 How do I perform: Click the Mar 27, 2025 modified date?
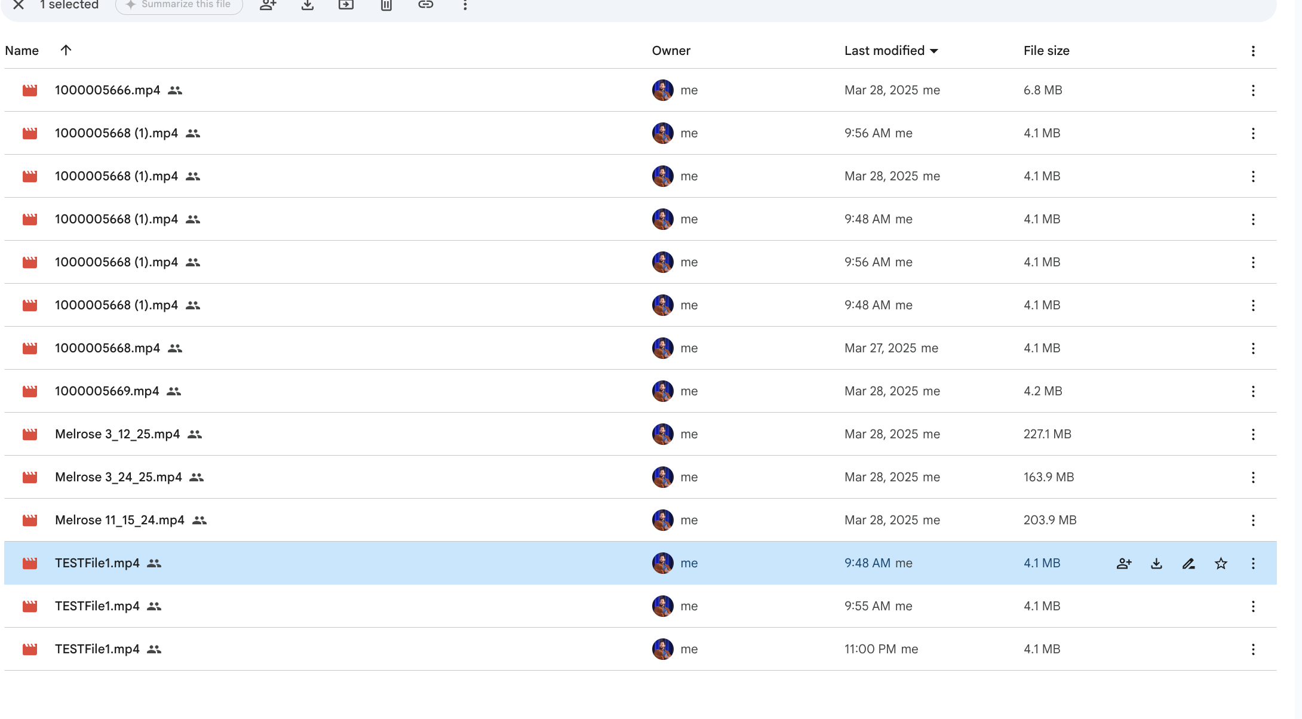coord(880,348)
